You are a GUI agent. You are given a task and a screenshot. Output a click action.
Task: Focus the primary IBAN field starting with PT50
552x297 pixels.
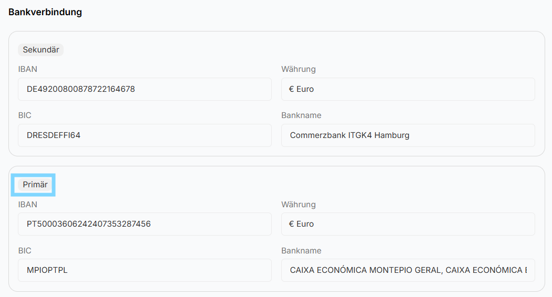pyautogui.click(x=145, y=224)
